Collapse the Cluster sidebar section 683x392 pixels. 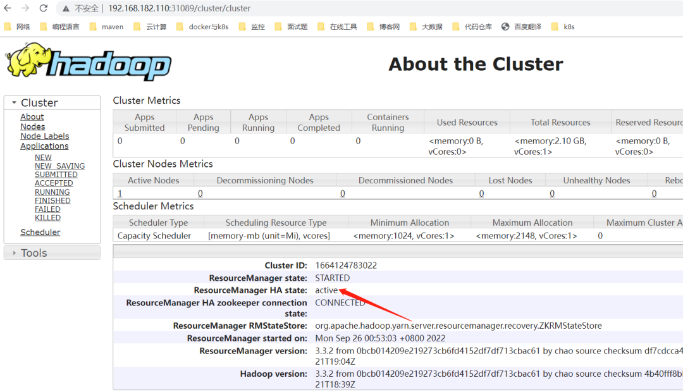click(x=52, y=103)
